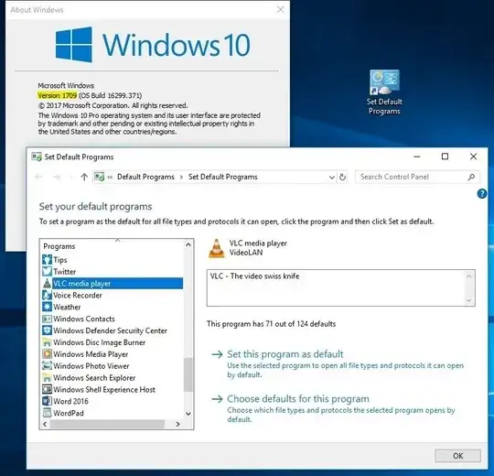Click the Word 2016 icon
The image size is (494, 476).
pos(47,401)
